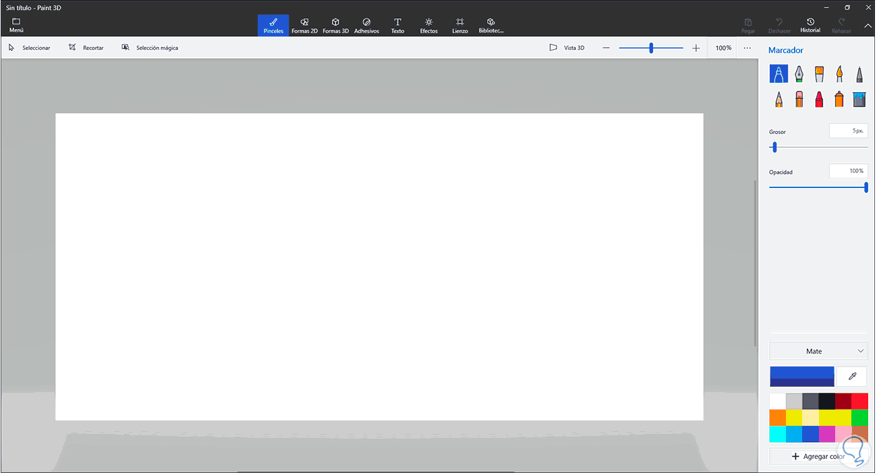Select the spray can brush

pos(839,99)
